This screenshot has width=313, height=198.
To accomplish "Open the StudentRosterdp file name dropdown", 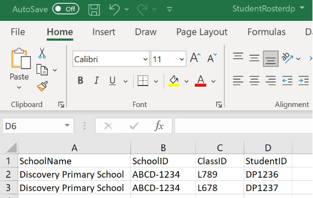I will tap(302, 8).
